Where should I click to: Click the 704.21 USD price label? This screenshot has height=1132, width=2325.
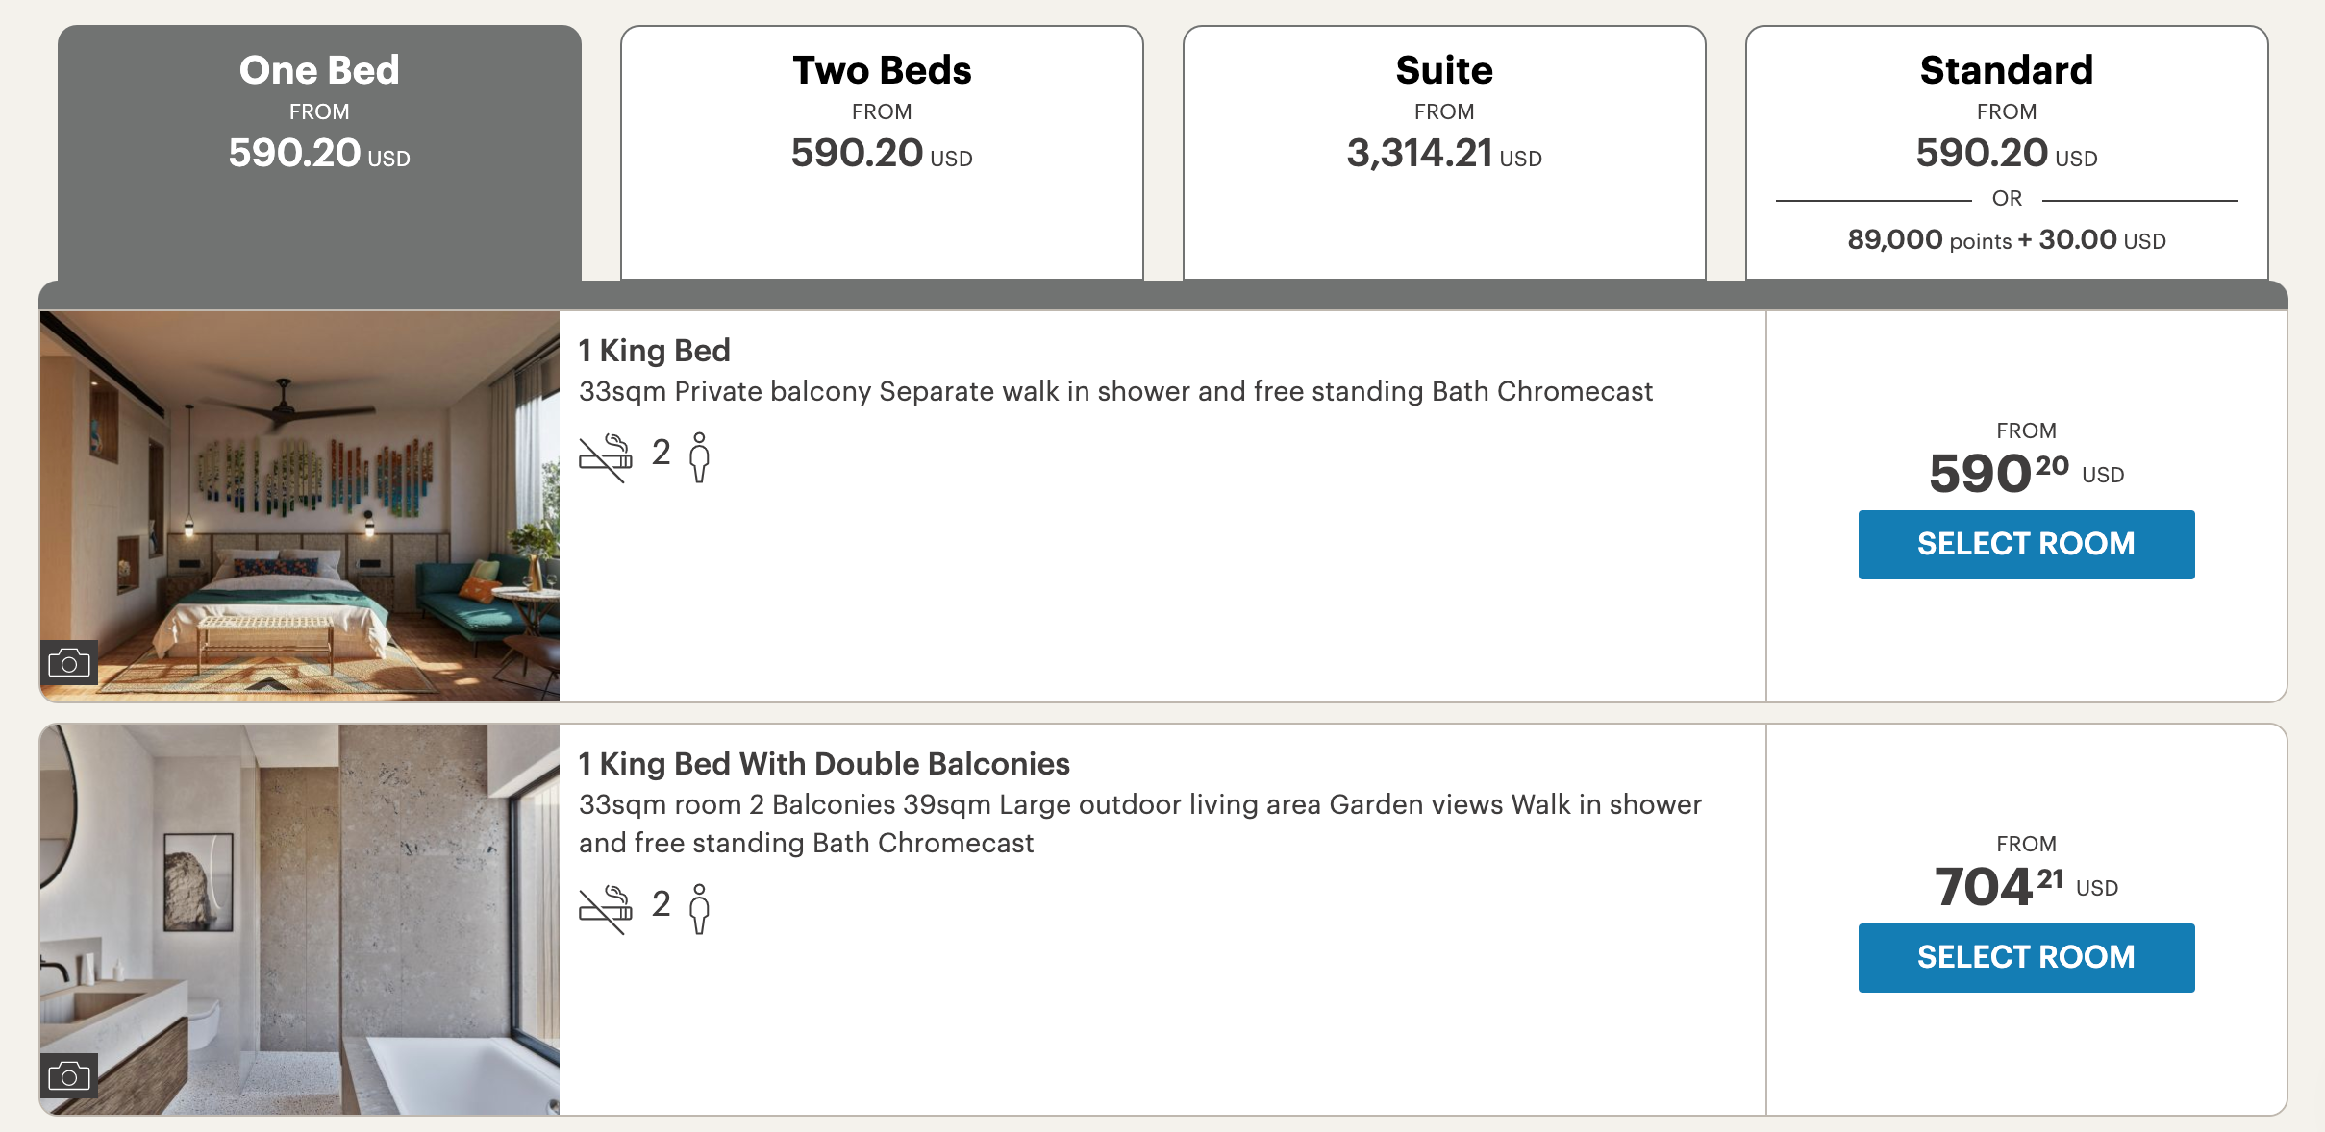point(2025,886)
